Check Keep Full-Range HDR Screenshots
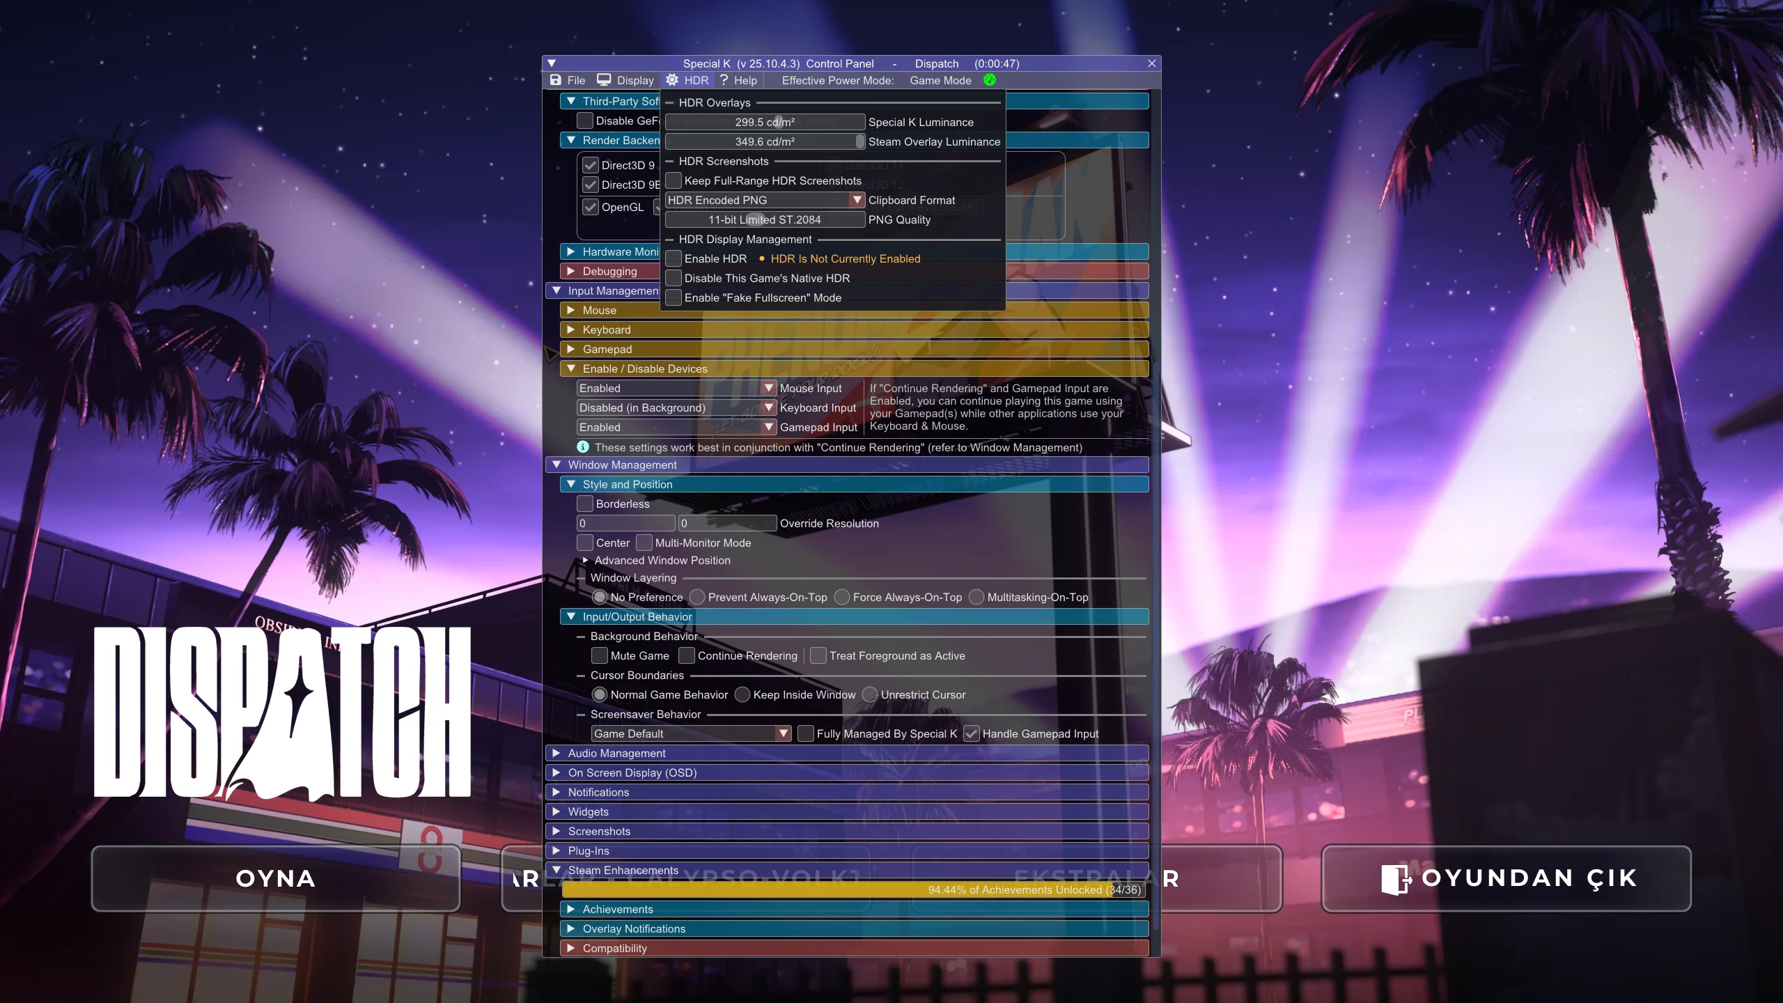This screenshot has height=1003, width=1783. pyautogui.click(x=674, y=180)
